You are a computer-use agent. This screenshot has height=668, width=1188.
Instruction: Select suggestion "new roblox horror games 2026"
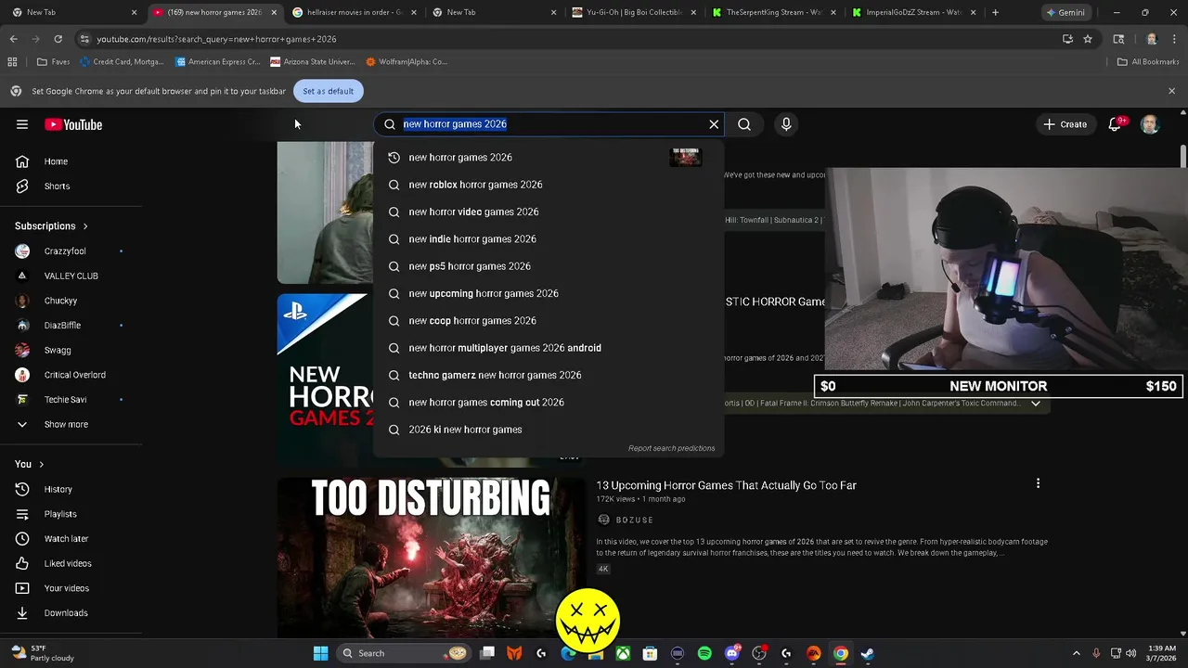(x=548, y=185)
